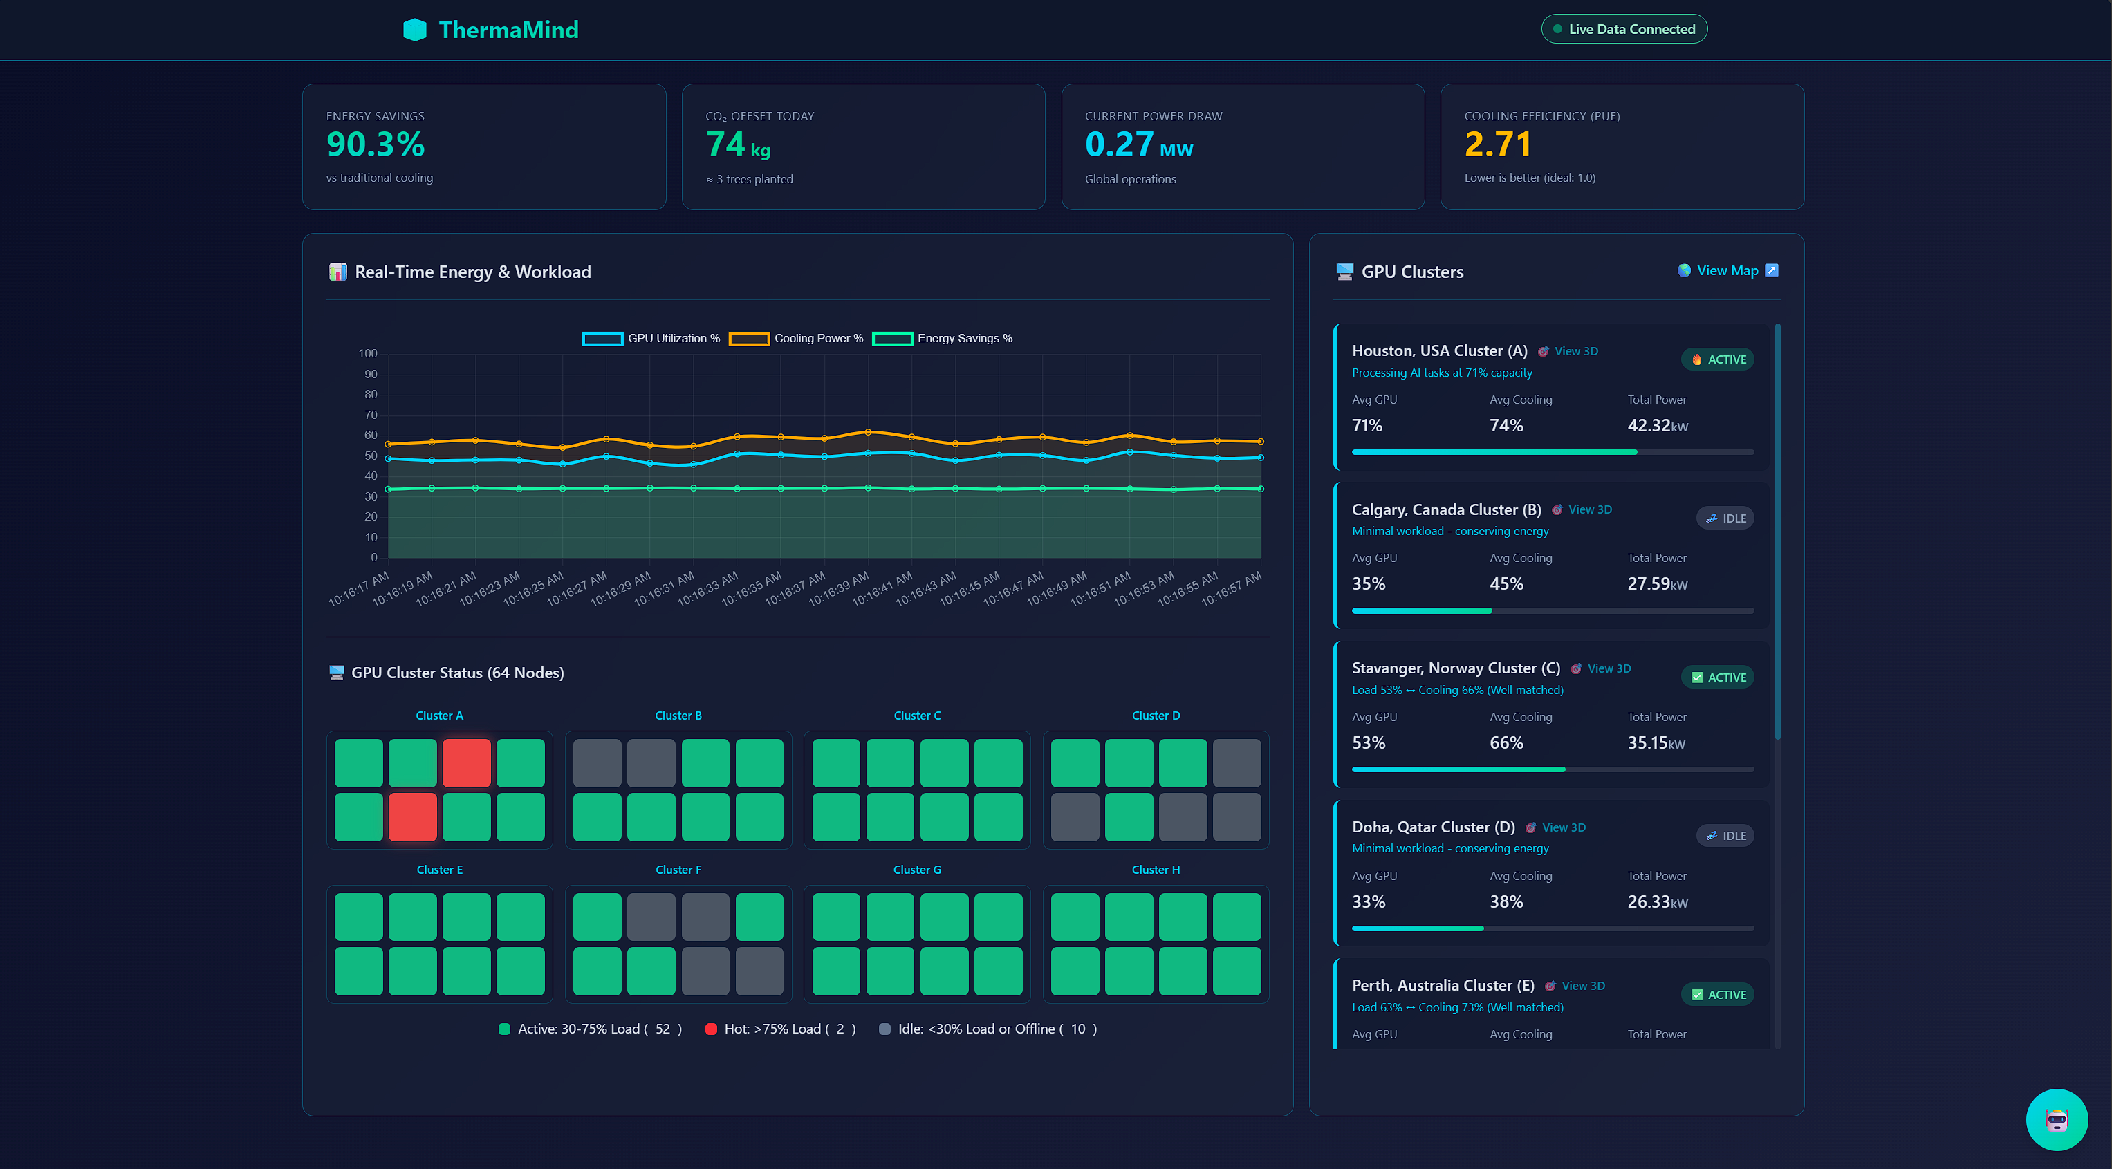This screenshot has height=1169, width=2112.
Task: Open View 3D for Doha, Qatar Cluster
Action: click(x=1563, y=828)
